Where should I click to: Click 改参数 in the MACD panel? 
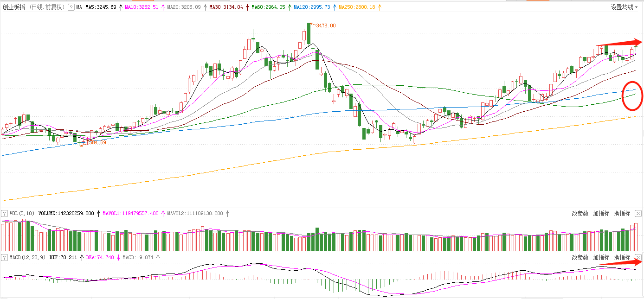(x=580, y=257)
